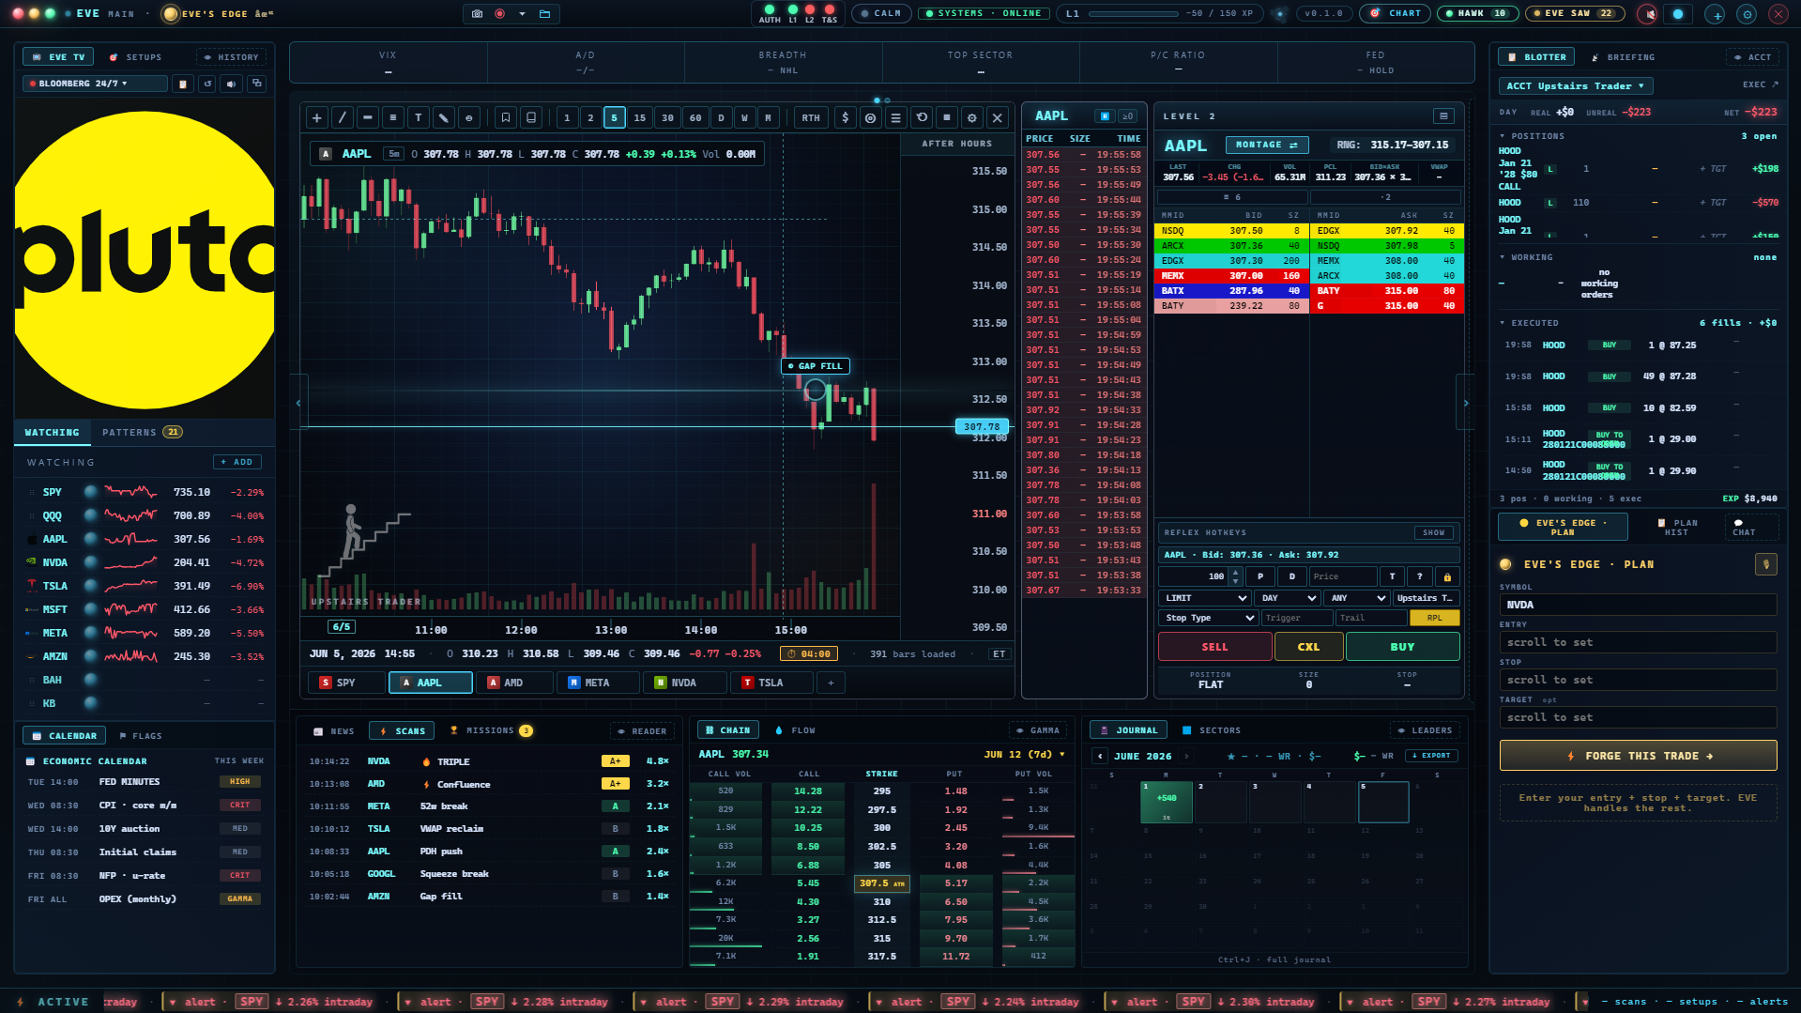Toggle the P button in order ticket
This screenshot has height=1013, width=1801.
pos(1260,576)
